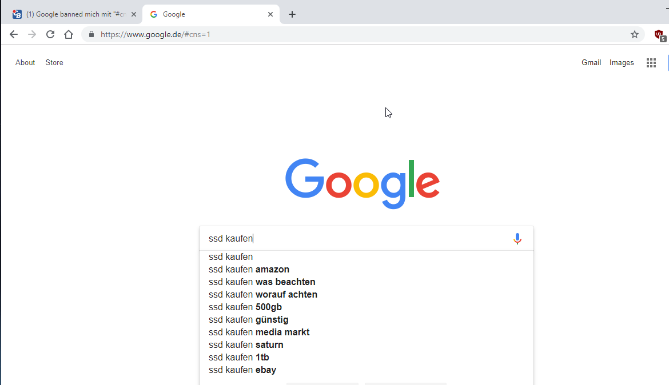Click the About link
This screenshot has width=669, height=385.
click(x=25, y=62)
